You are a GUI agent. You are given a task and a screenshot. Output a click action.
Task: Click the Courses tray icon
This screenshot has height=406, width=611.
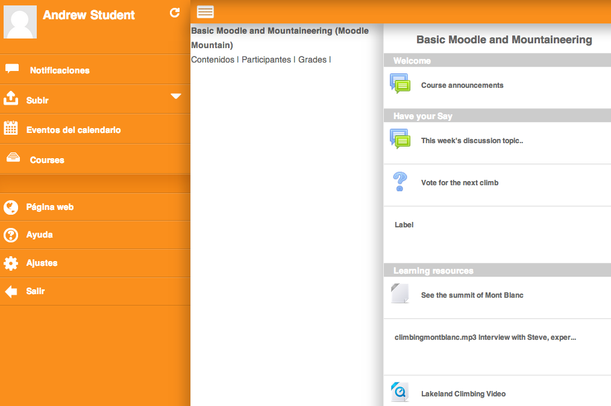point(13,157)
